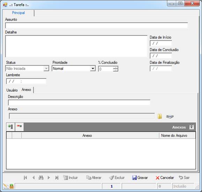Collapse the Anexos grid panel
Viewport: 202px width, 192px height.
[192, 127]
